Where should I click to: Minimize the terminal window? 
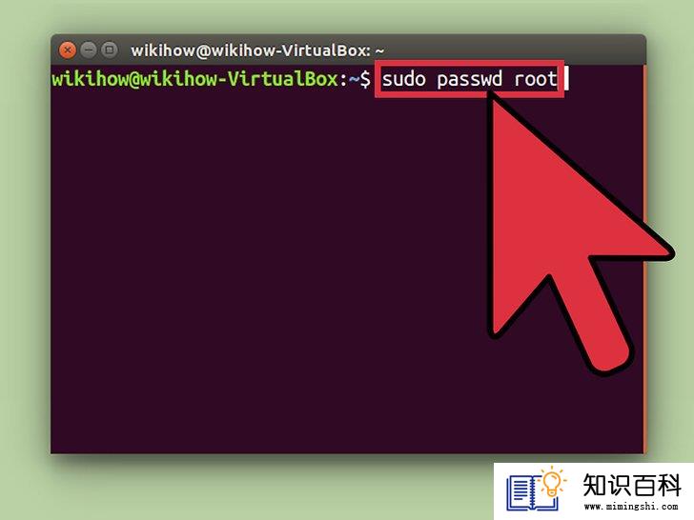89,50
